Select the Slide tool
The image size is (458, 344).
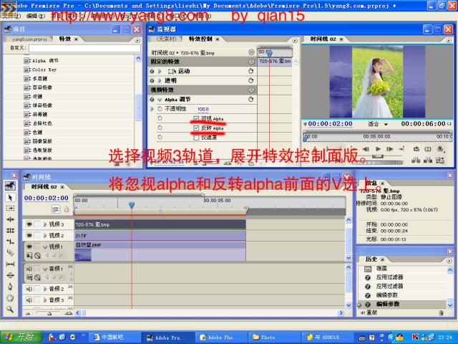click(10, 275)
